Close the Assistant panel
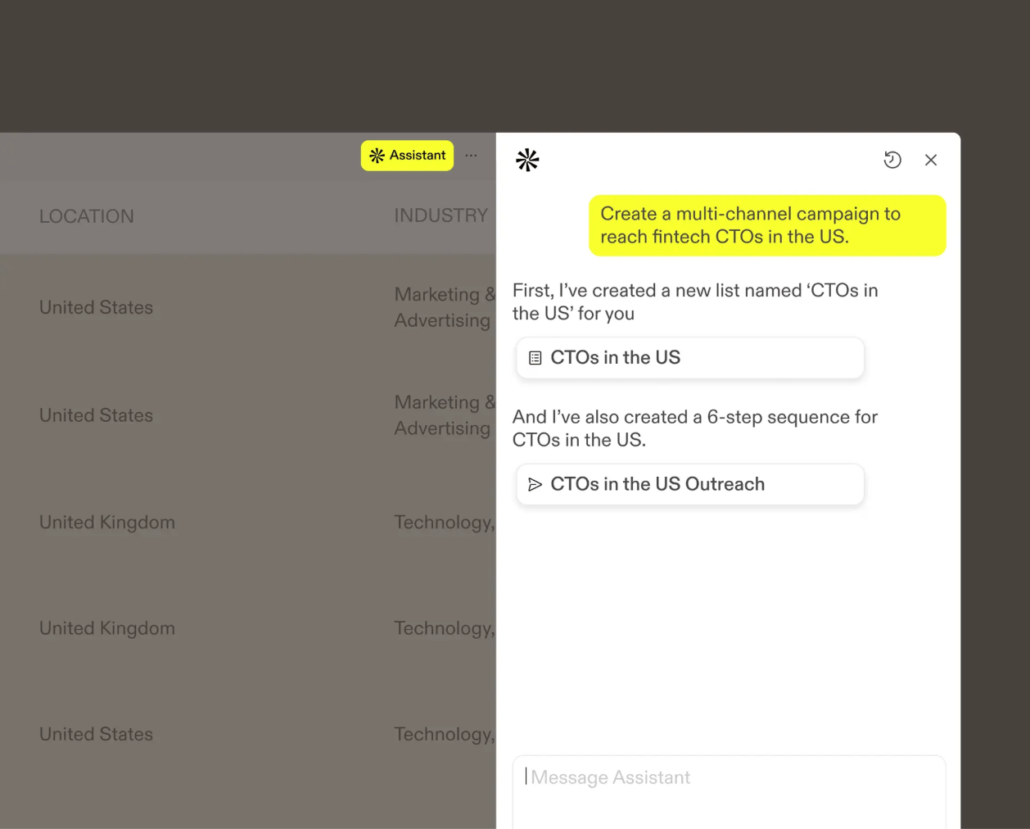 pyautogui.click(x=931, y=160)
